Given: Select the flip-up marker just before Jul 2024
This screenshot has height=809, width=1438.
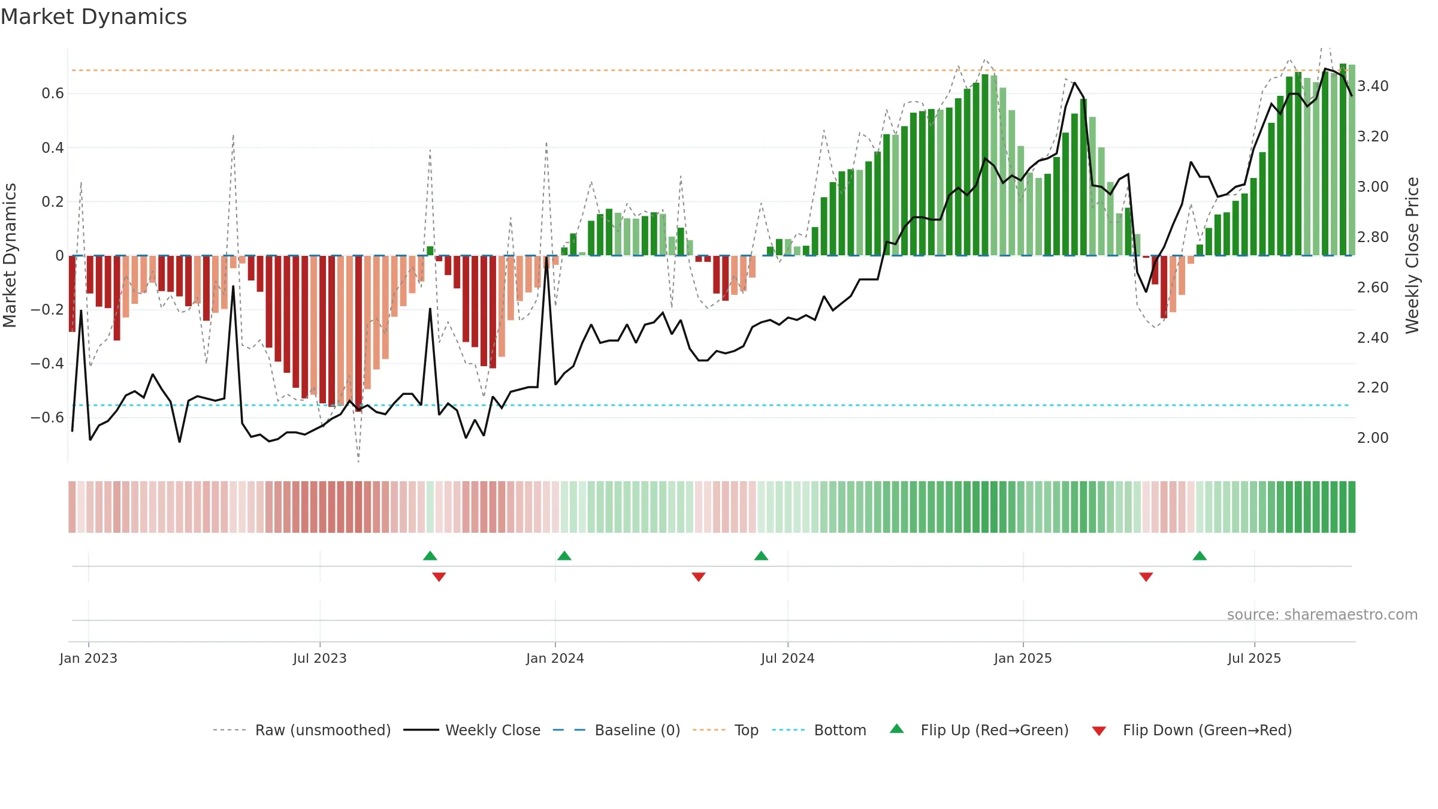Looking at the screenshot, I should (x=761, y=556).
